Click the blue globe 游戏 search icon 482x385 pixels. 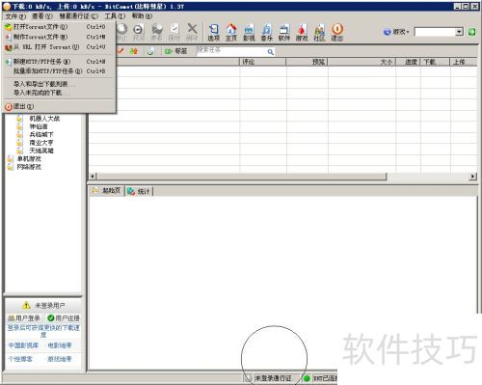point(388,32)
